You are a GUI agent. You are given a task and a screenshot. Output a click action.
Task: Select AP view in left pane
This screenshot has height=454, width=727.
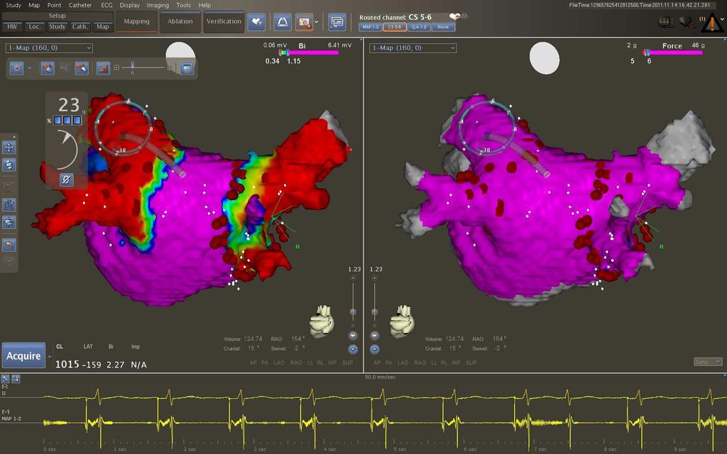[253, 362]
